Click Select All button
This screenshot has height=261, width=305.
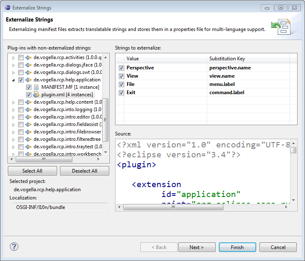click(x=32, y=171)
